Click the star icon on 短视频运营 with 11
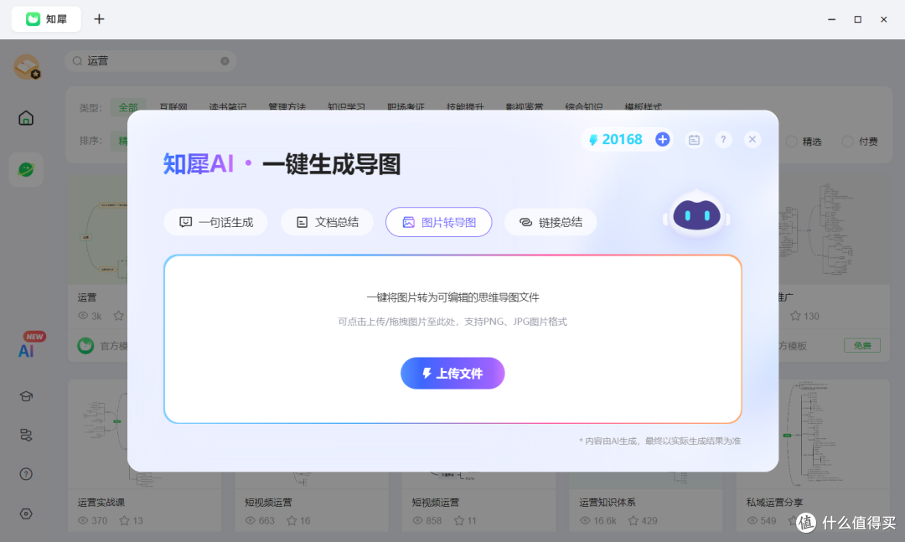 coord(459,521)
